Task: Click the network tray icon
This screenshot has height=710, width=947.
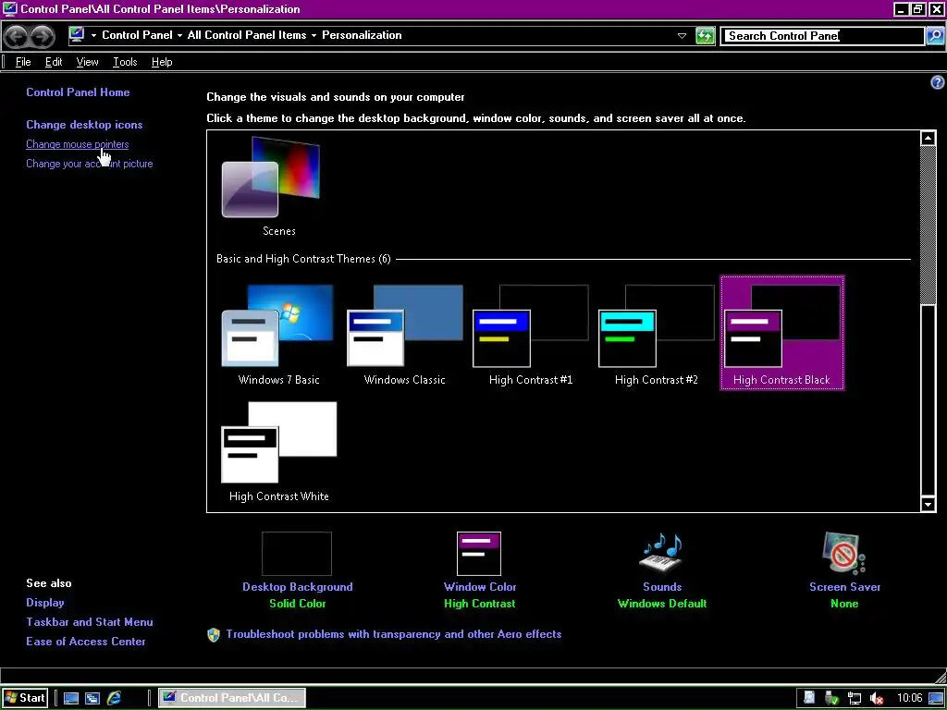Action: tap(854, 699)
